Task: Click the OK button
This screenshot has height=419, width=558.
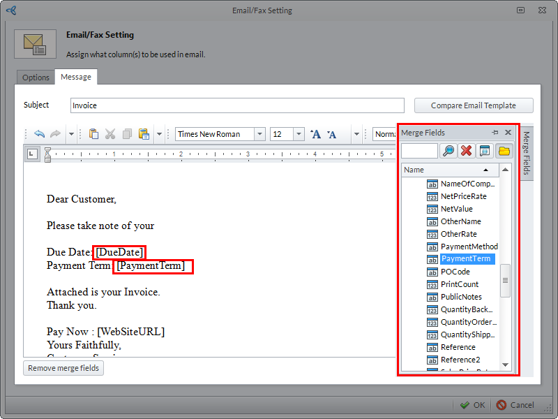Action: (472, 405)
